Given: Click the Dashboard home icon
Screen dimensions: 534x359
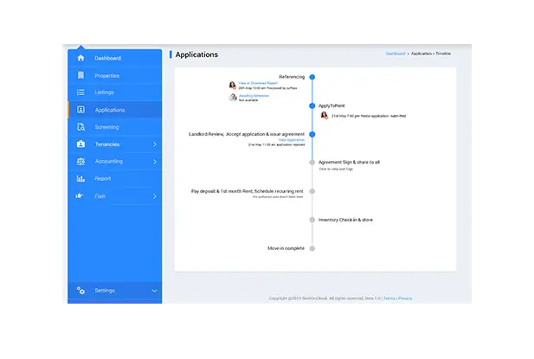Looking at the screenshot, I should 80,58.
